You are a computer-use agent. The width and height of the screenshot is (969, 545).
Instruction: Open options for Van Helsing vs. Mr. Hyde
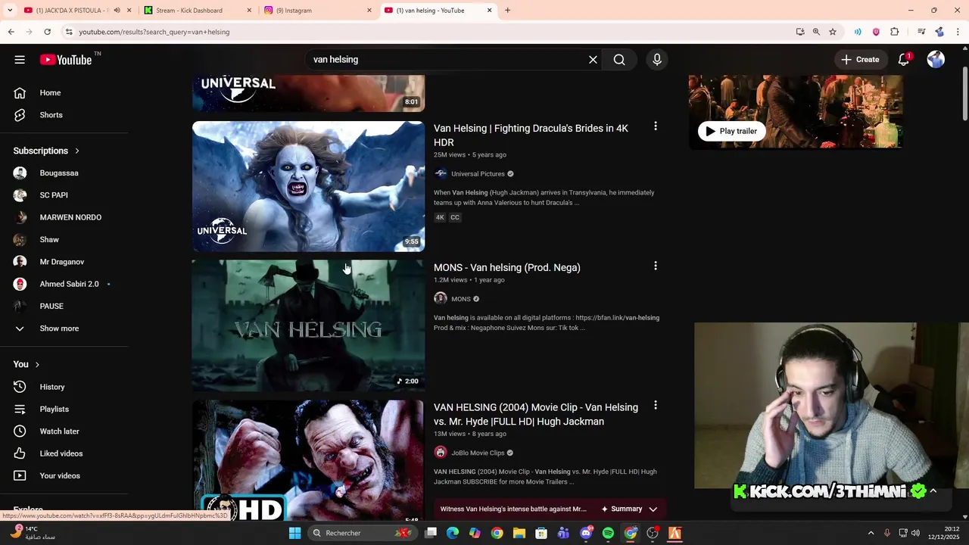click(x=656, y=406)
